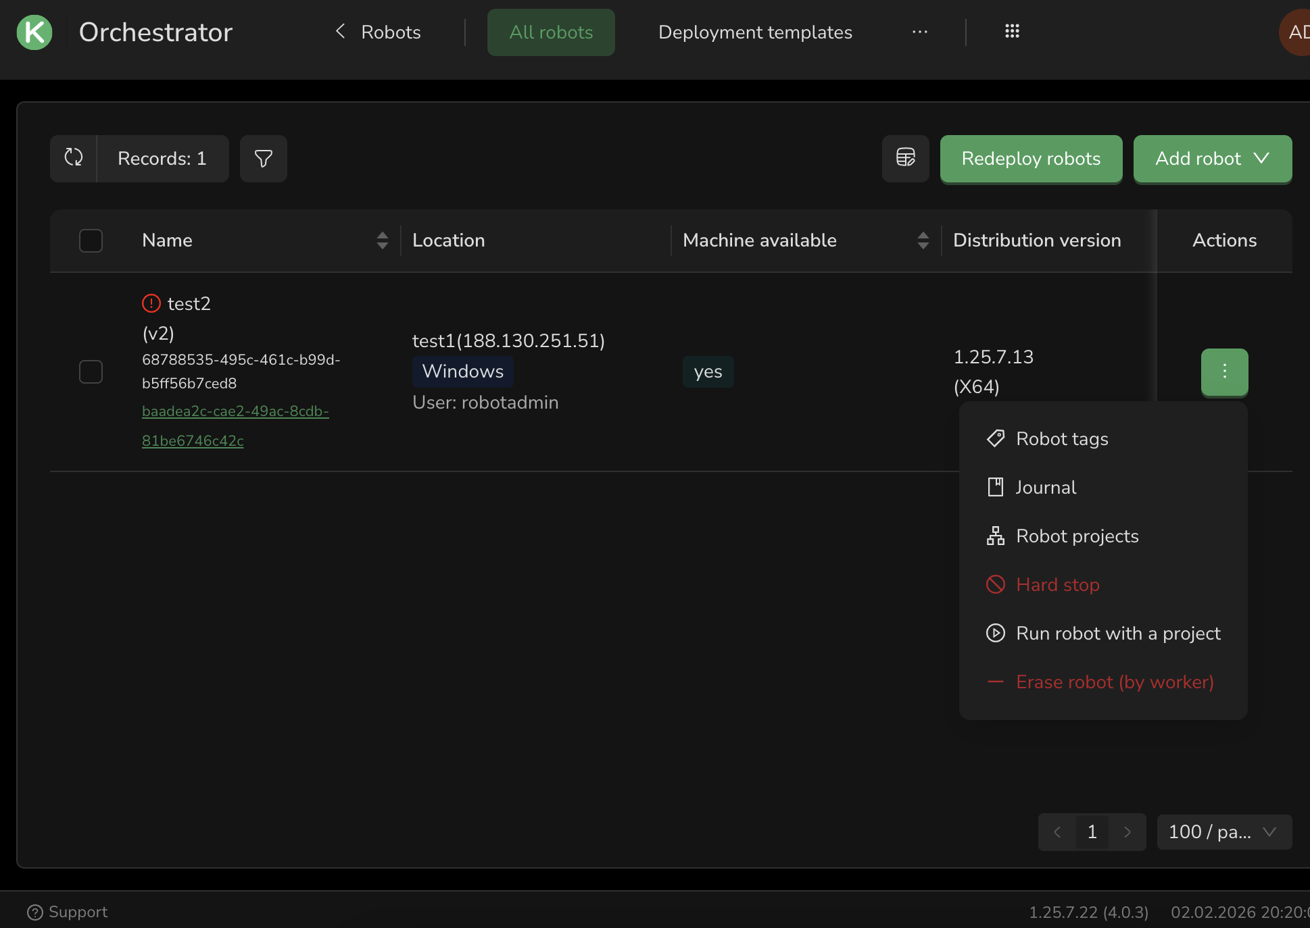Open the filter funnel icon
Screen dimensions: 1310x928
pyautogui.click(x=263, y=158)
